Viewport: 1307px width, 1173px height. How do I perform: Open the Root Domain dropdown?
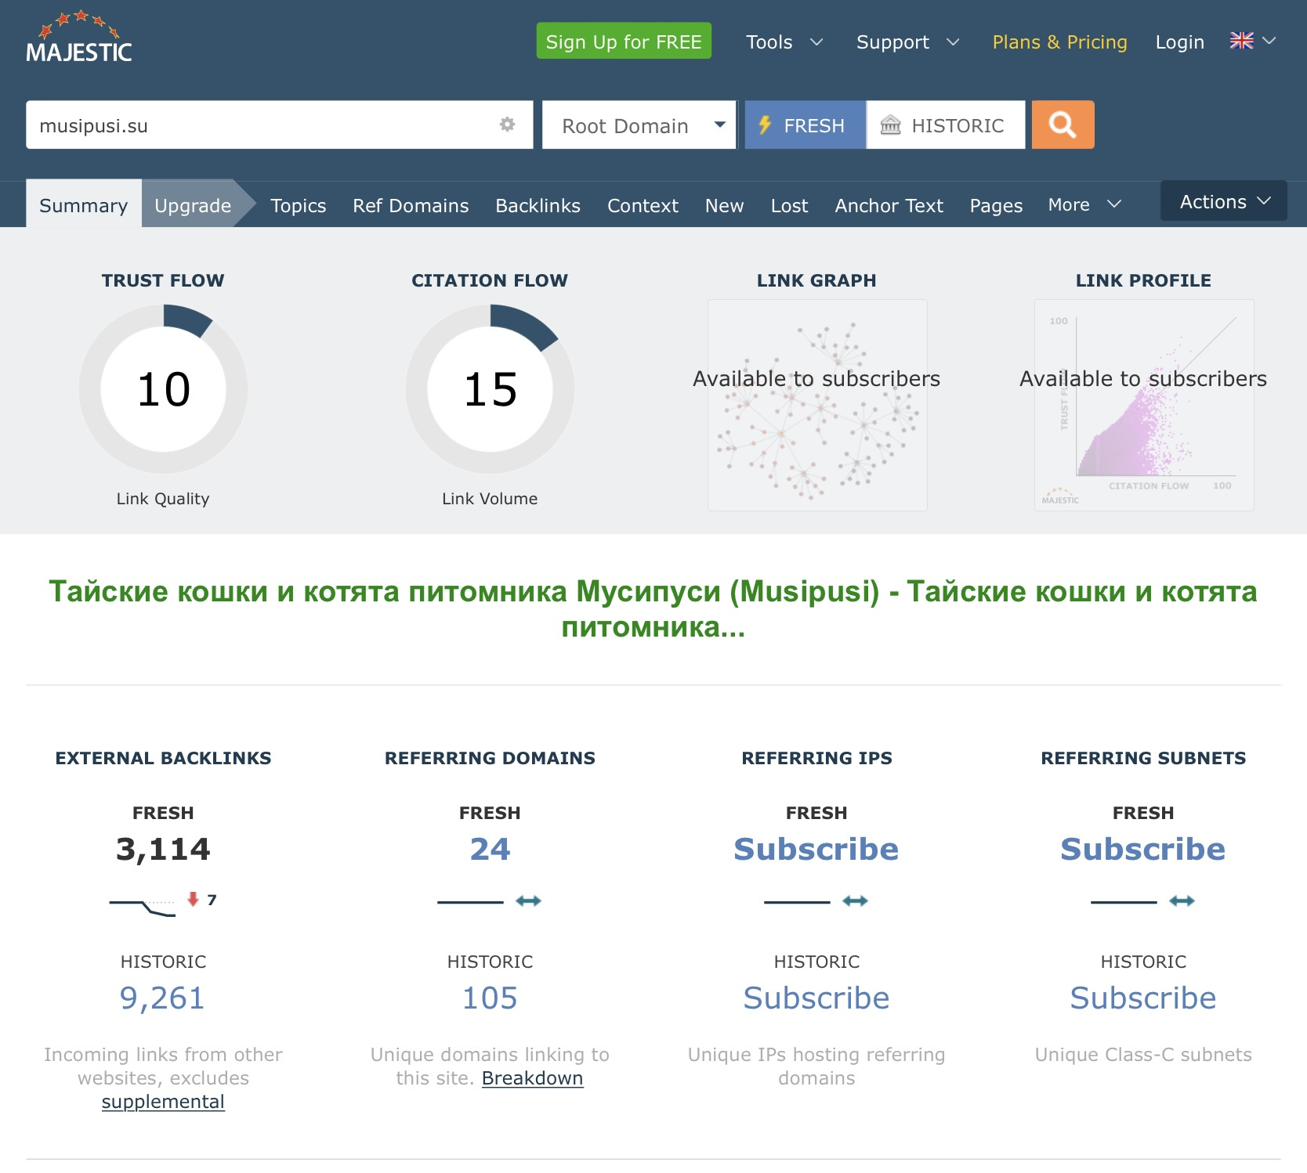639,125
